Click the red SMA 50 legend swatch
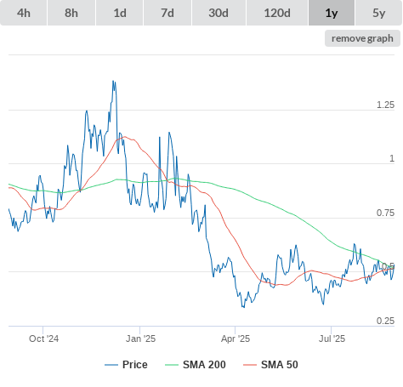 (x=250, y=365)
